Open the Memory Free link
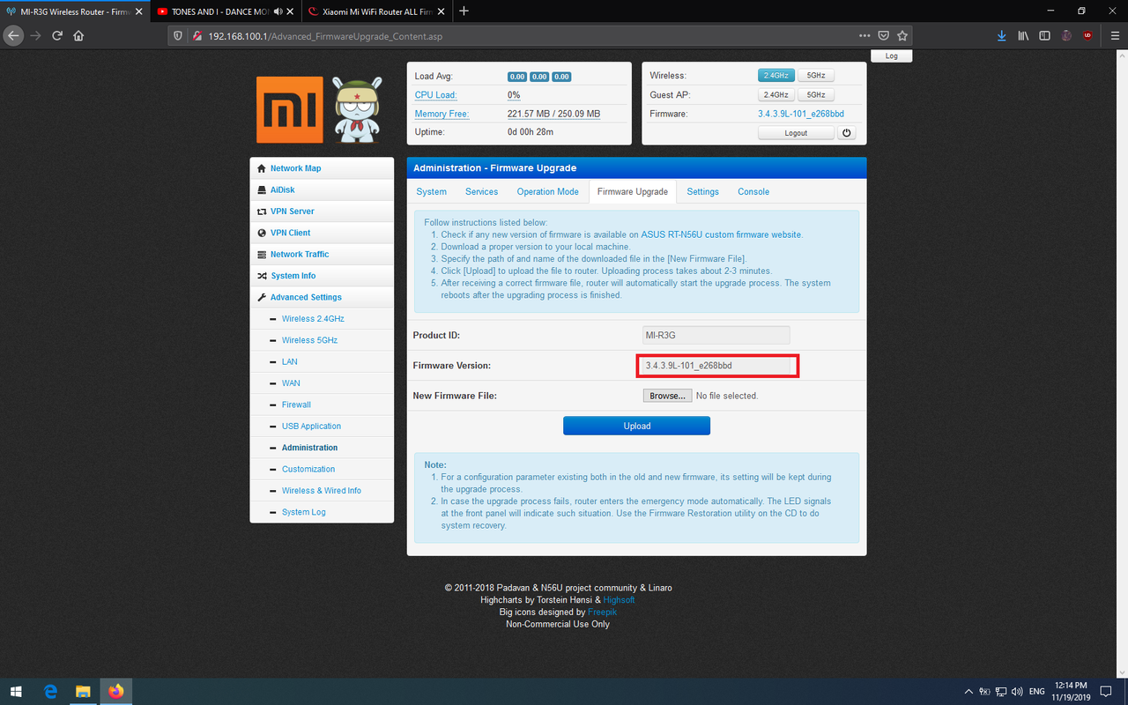 click(442, 114)
